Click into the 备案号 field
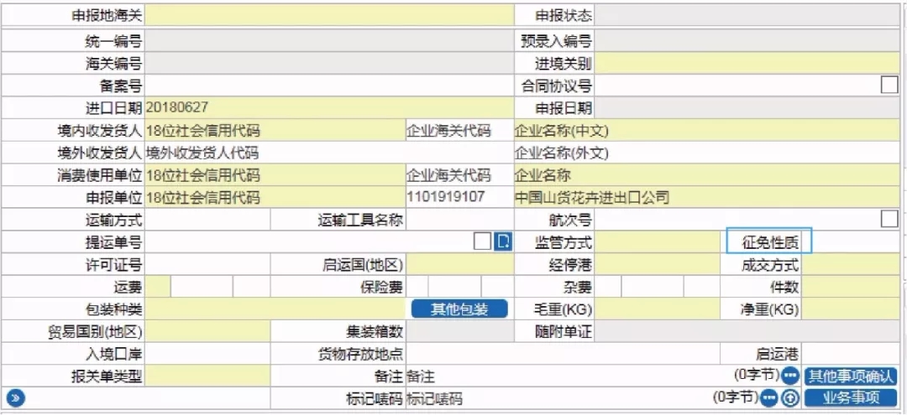The width and height of the screenshot is (907, 415). 328,86
